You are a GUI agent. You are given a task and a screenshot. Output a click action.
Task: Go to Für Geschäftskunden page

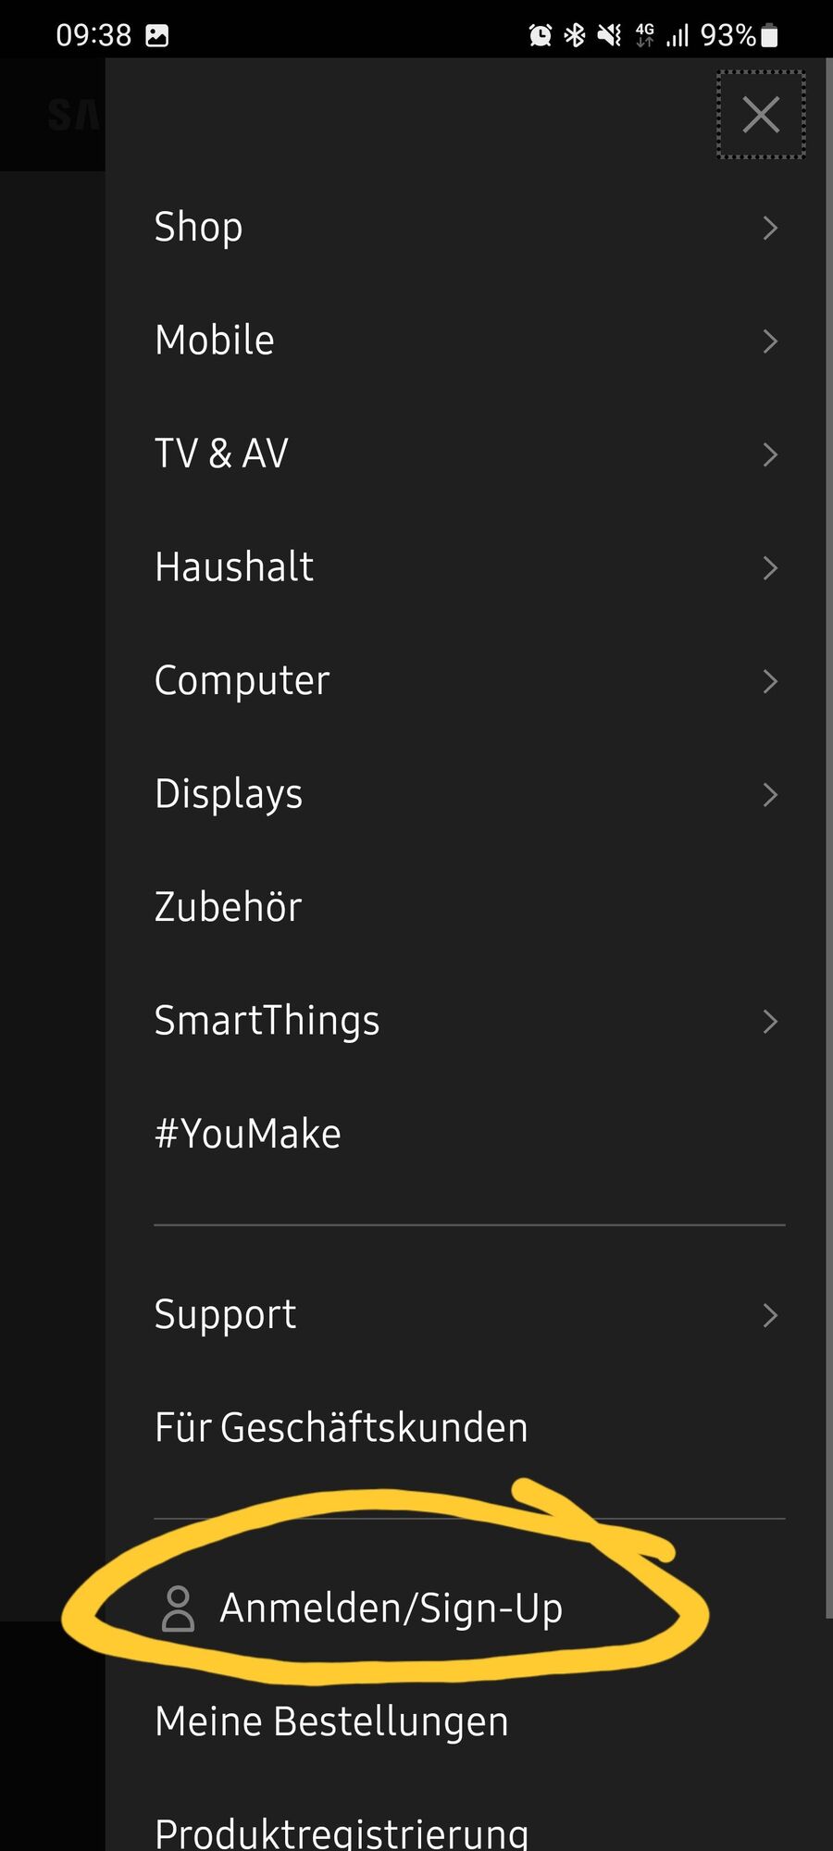341,1427
